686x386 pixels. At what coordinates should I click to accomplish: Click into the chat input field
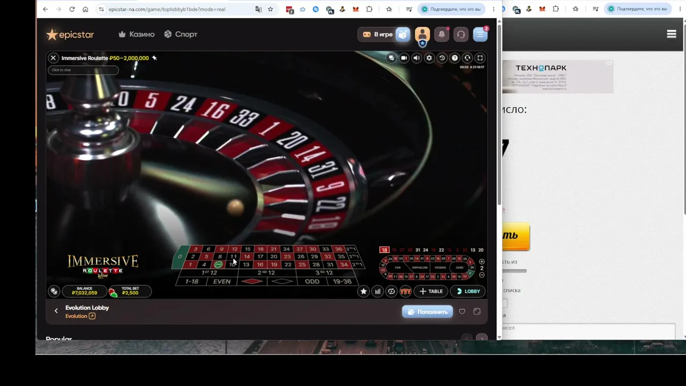coord(83,70)
